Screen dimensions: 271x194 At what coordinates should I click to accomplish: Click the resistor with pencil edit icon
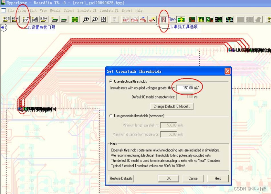[x=152, y=19]
